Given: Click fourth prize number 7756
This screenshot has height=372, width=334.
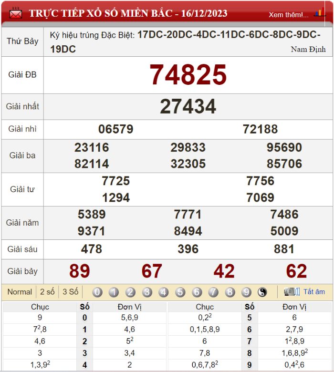Looking at the screenshot, I should [260, 181].
